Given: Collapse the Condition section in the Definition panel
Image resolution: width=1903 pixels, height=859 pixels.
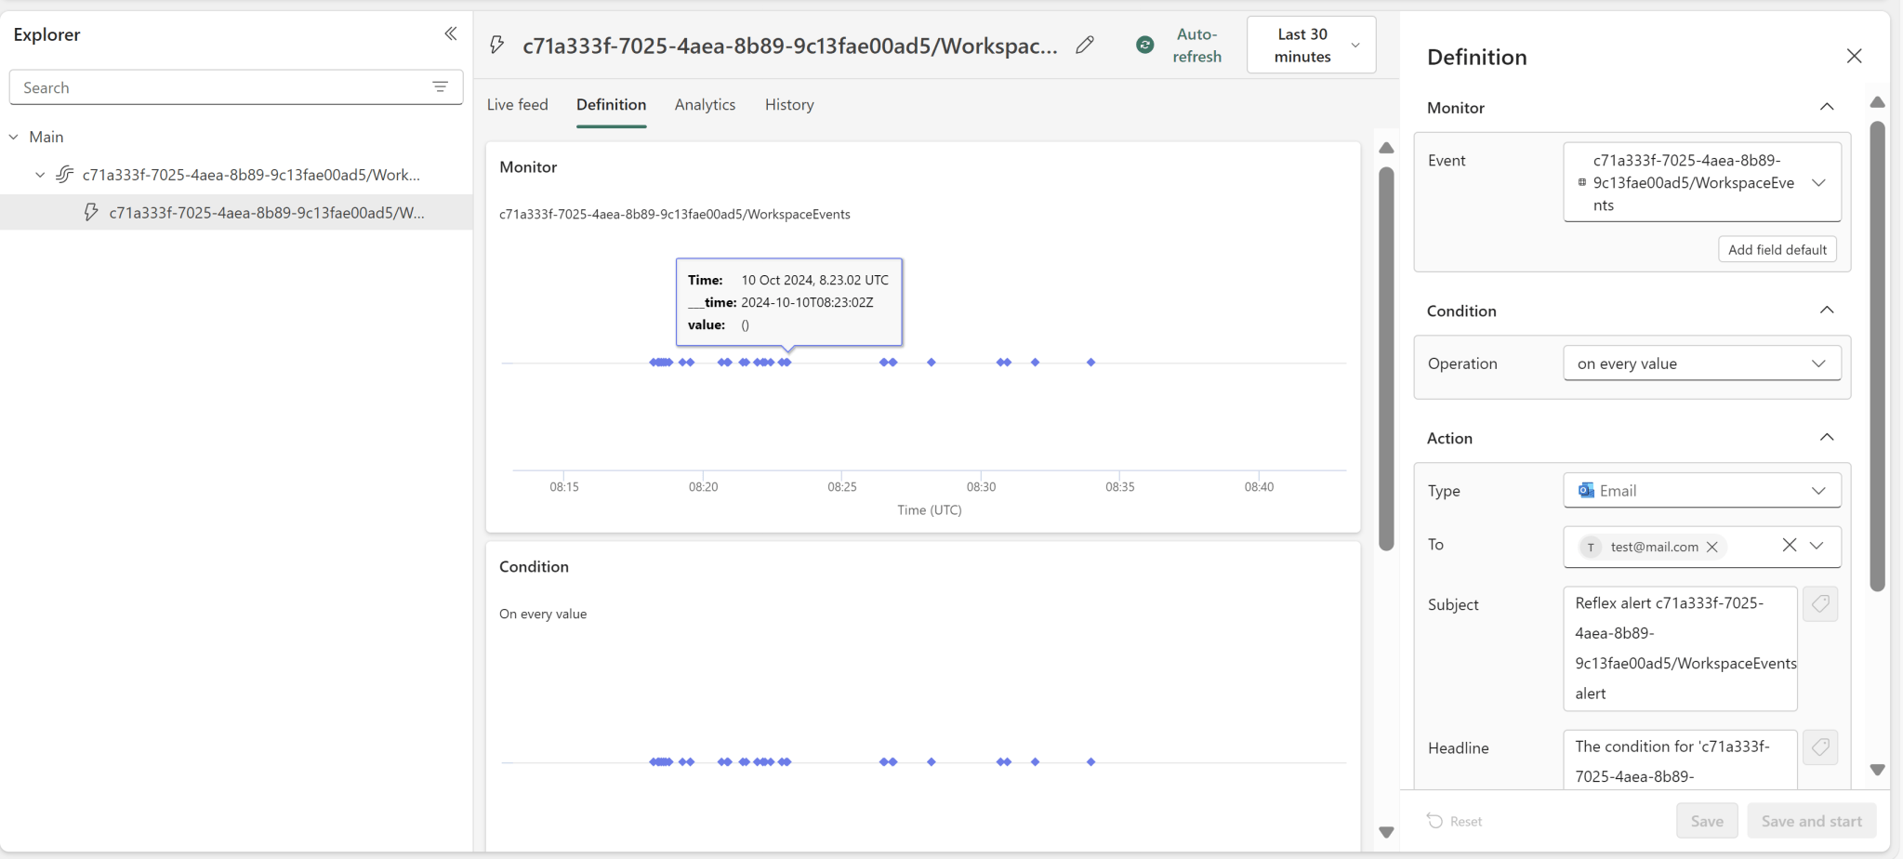Looking at the screenshot, I should [1826, 310].
